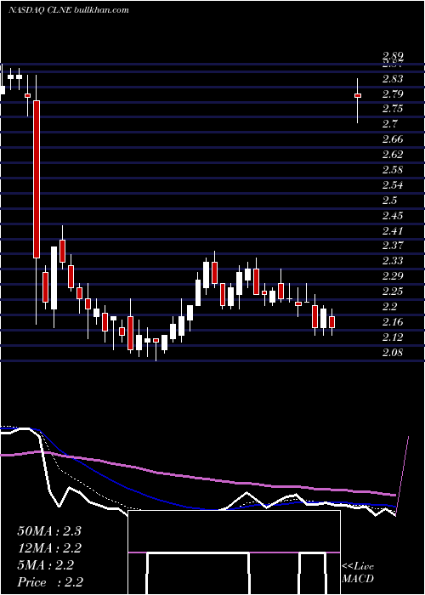Click the 2.58 price axis label

click(393, 170)
